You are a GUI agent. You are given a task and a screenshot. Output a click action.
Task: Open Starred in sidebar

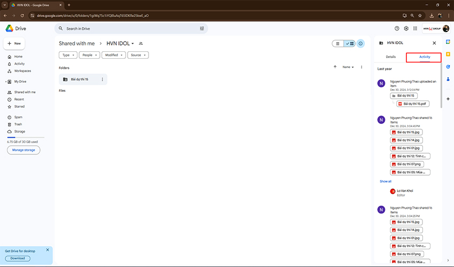pyautogui.click(x=19, y=107)
